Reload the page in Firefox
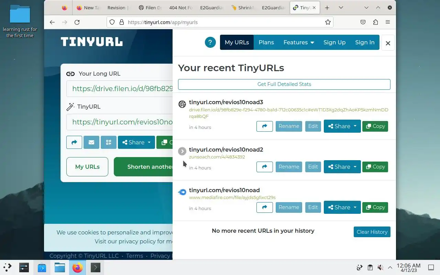The width and height of the screenshot is (440, 275). [x=77, y=22]
